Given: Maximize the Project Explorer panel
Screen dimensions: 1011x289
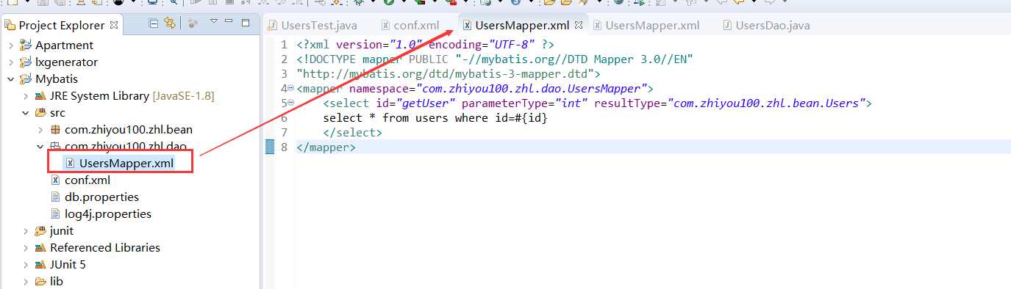Looking at the screenshot, I should tap(246, 23).
